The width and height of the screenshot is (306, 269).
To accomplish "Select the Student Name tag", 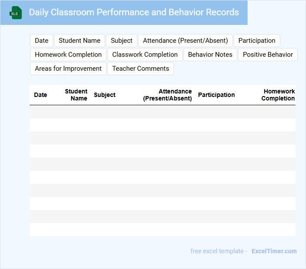I will pyautogui.click(x=79, y=41).
